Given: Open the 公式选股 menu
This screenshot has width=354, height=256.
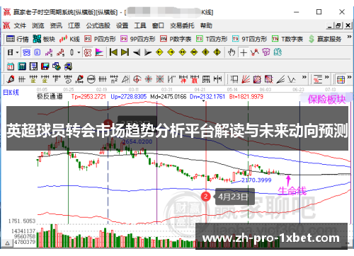Looking at the screenshot, I should pos(98,25).
